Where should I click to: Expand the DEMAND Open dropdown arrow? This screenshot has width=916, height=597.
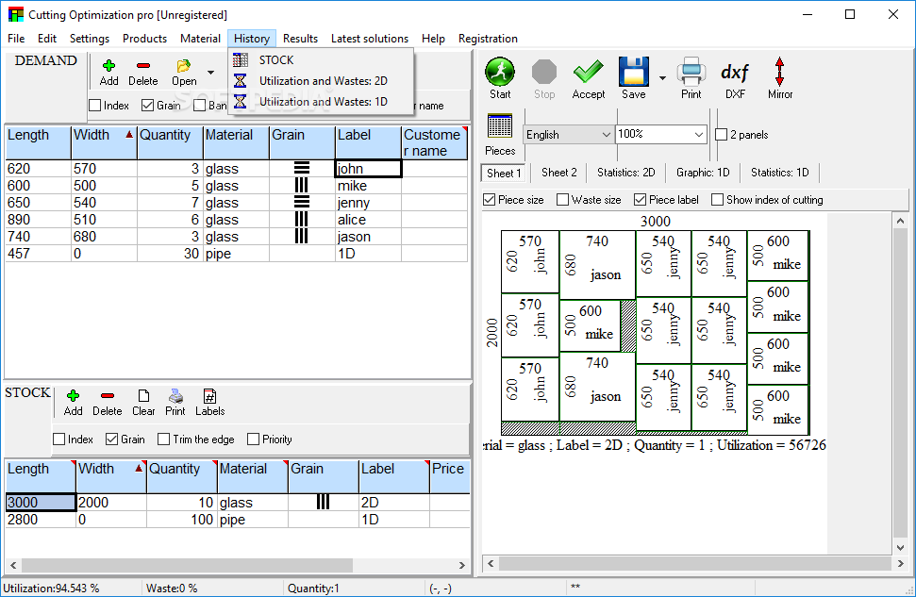pos(211,73)
